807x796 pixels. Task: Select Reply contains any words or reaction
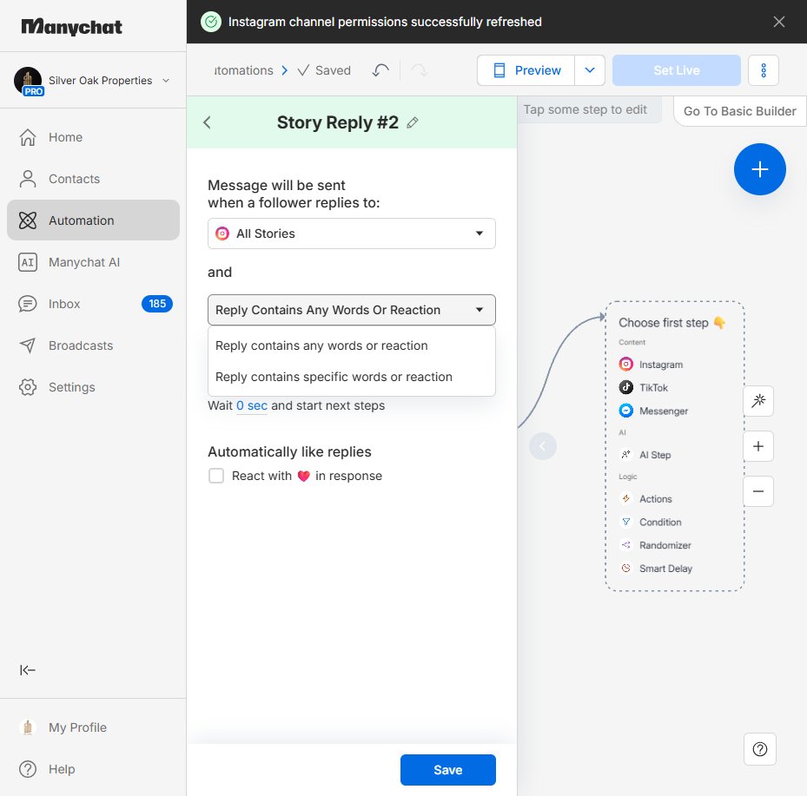[352, 345]
